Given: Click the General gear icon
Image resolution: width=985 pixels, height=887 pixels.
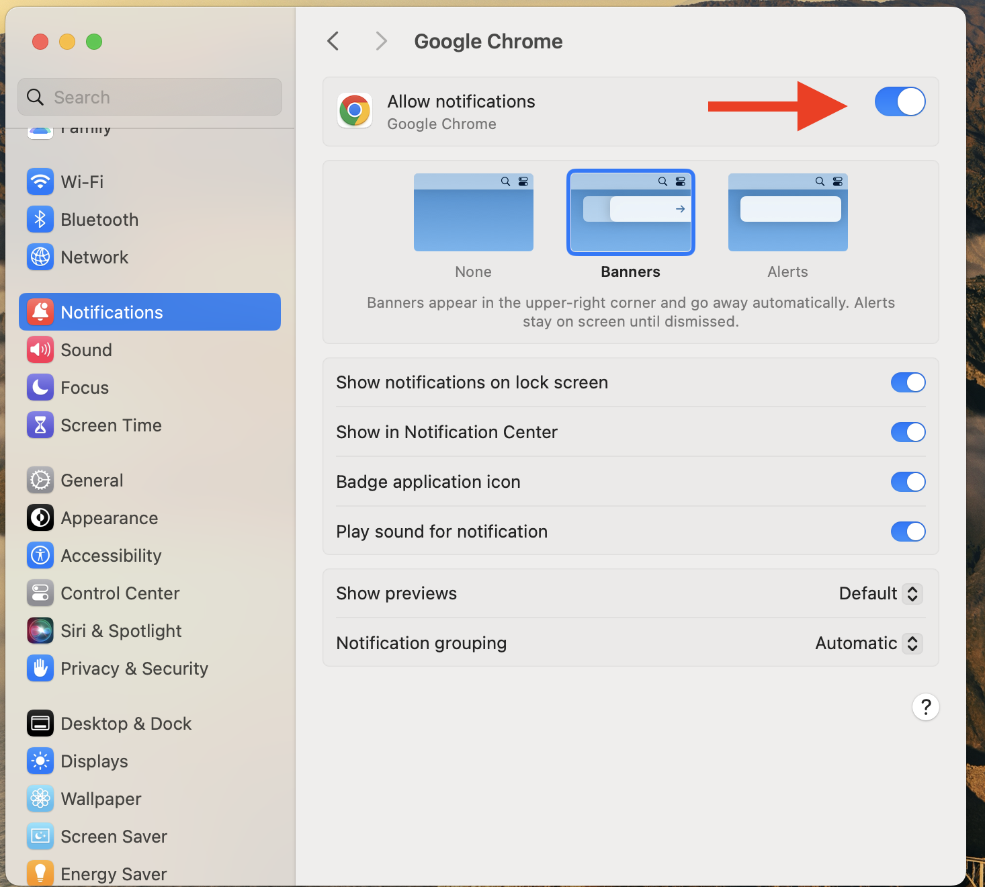Looking at the screenshot, I should click(40, 480).
